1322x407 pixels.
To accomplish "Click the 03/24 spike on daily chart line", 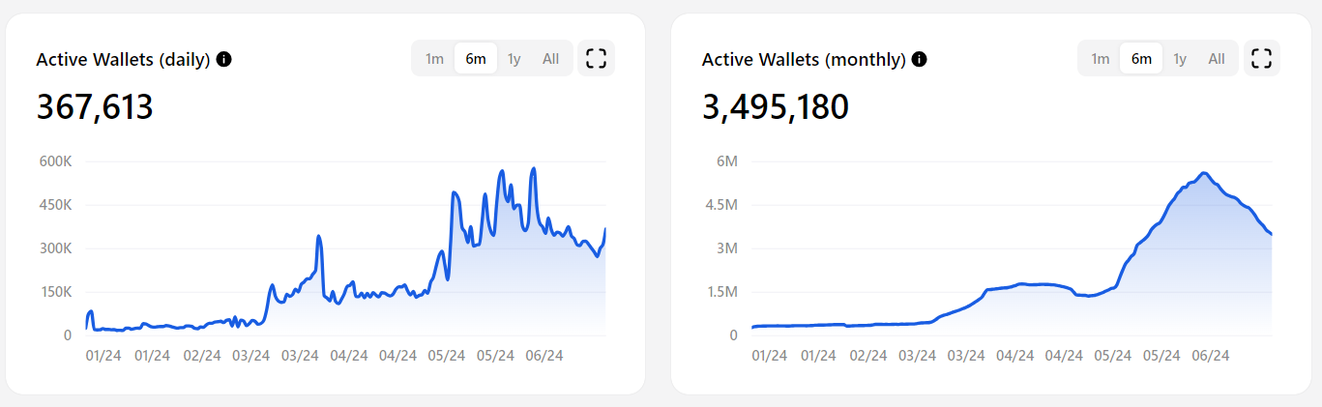I will coord(318,236).
